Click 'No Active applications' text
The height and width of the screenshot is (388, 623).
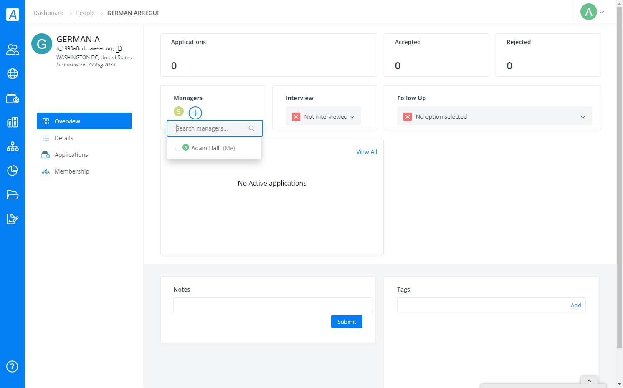coord(272,183)
